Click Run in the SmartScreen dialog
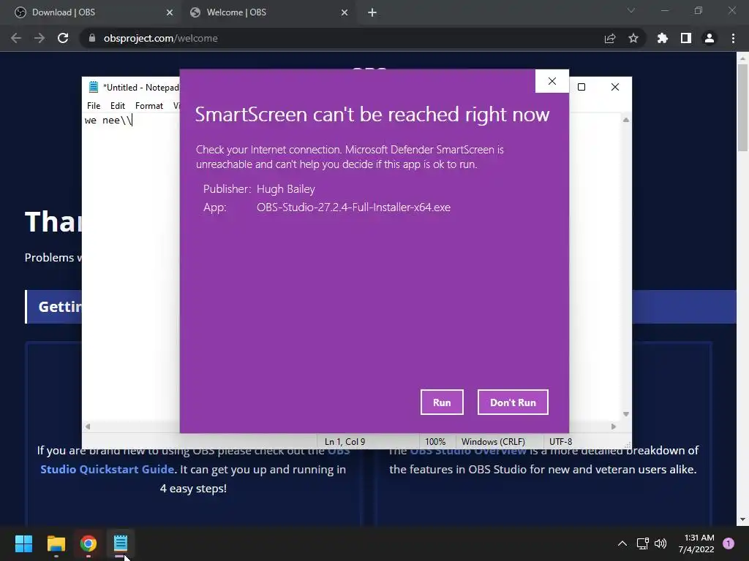Screen dimensions: 749x561 pos(442,402)
